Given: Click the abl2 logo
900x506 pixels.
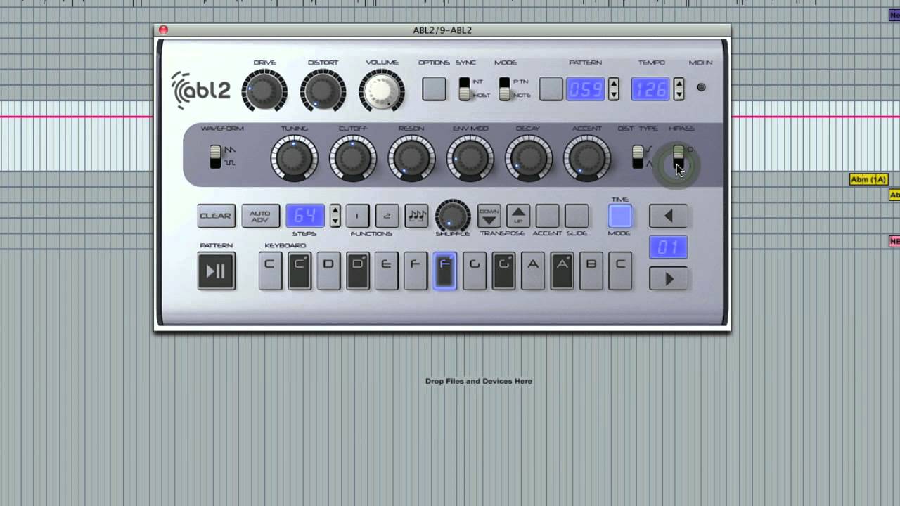Looking at the screenshot, I should point(200,90).
